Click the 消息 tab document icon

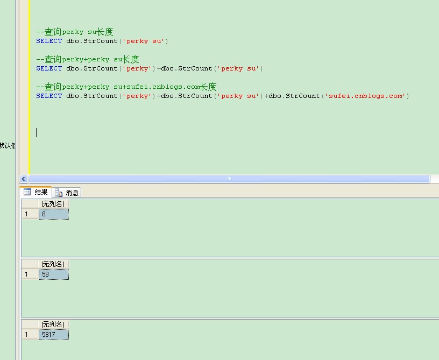[x=59, y=193]
